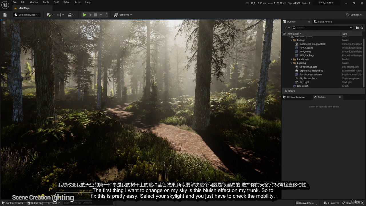This screenshot has width=366, height=206.
Task: Close the Details tab
Action: (340, 97)
